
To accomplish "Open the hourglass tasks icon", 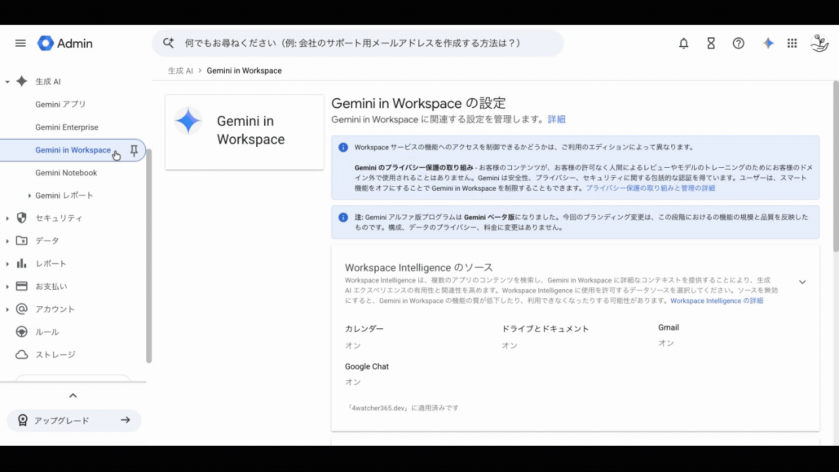I will [711, 43].
